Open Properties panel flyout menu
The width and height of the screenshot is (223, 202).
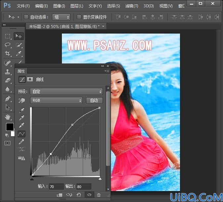[107, 71]
